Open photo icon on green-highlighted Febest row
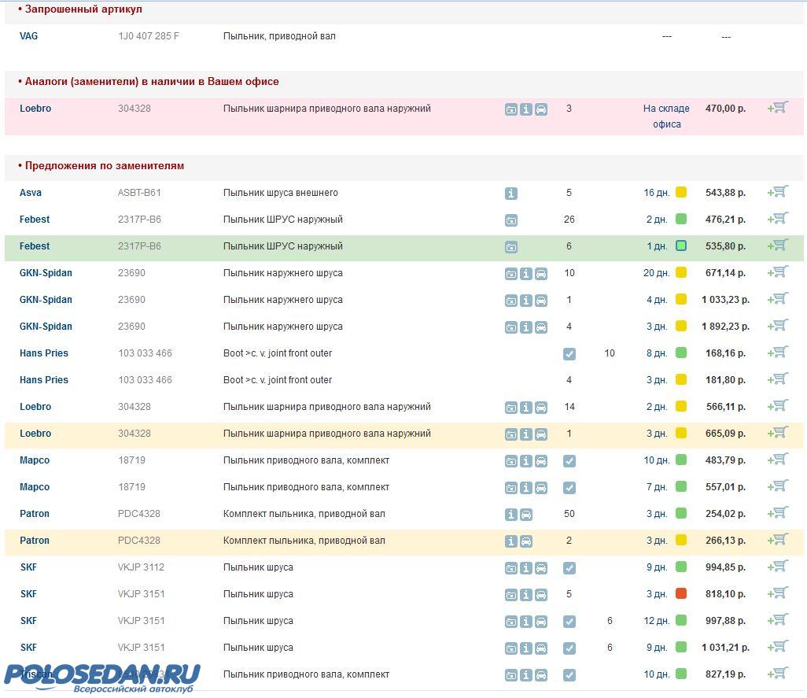 coord(511,247)
